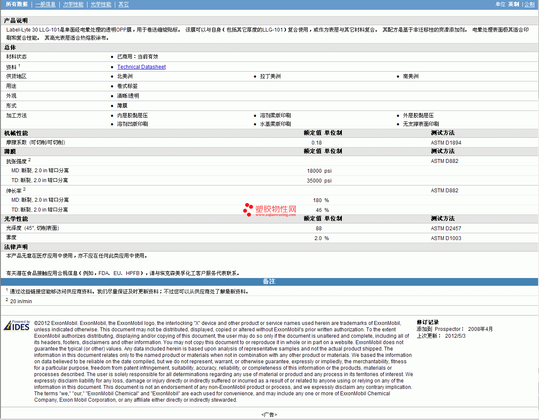Click footnote marker 1 beside 资料
The image size is (539, 420).
pos(19,66)
